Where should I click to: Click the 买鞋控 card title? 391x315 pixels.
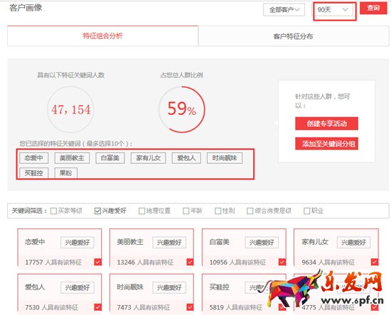220,287
